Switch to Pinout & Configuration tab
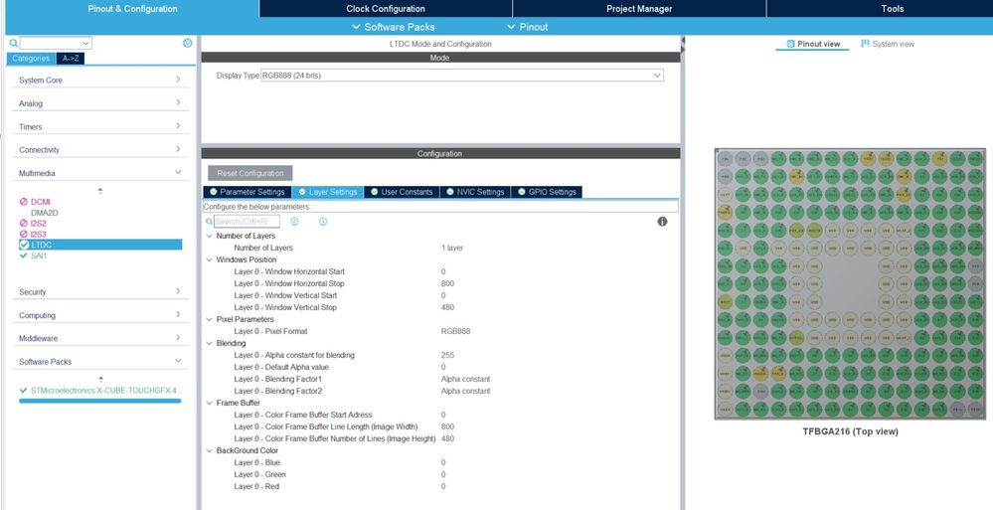Screen dimensions: 993x510 click(x=132, y=8)
